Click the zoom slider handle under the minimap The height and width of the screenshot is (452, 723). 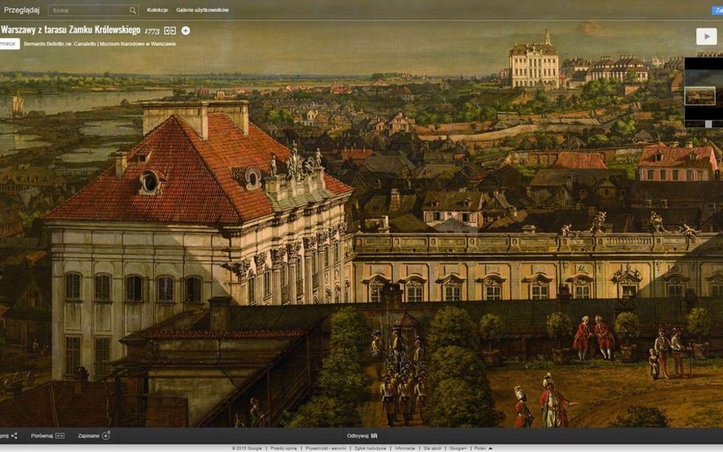click(x=709, y=124)
